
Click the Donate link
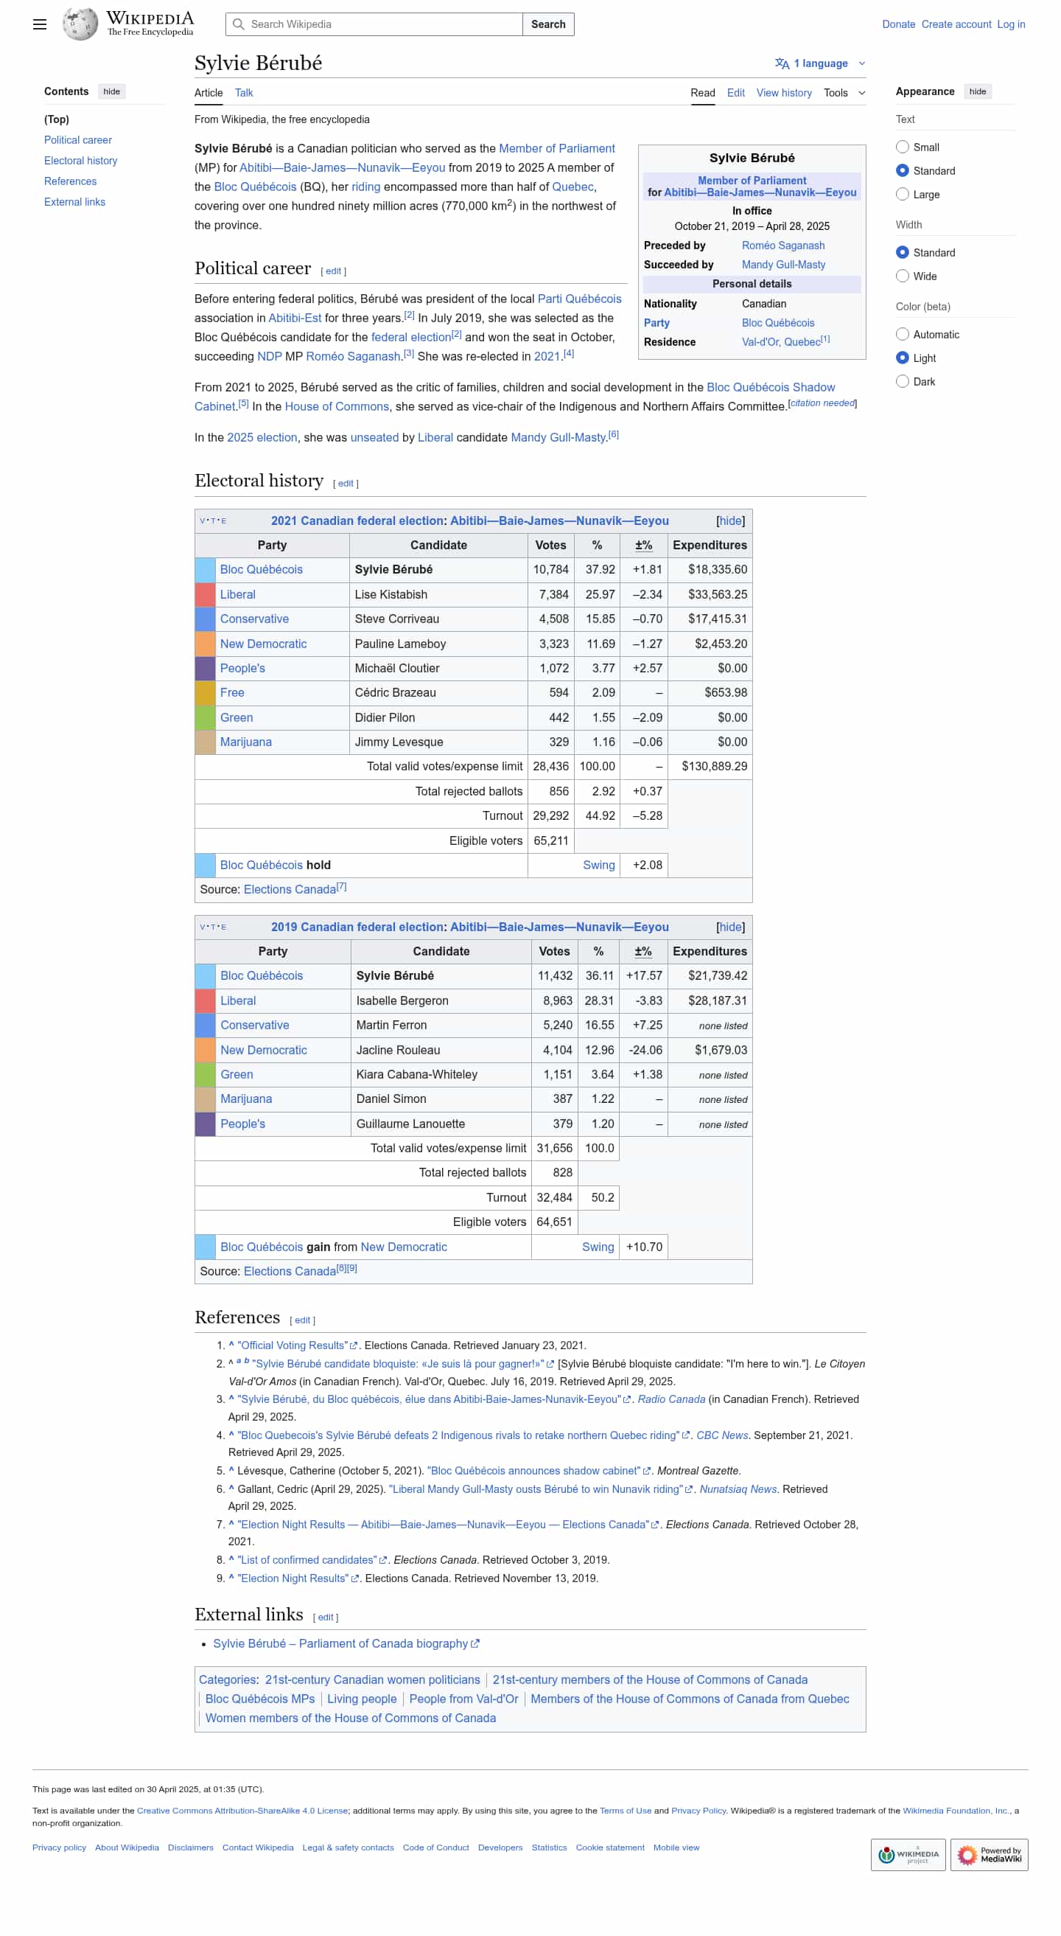(899, 24)
